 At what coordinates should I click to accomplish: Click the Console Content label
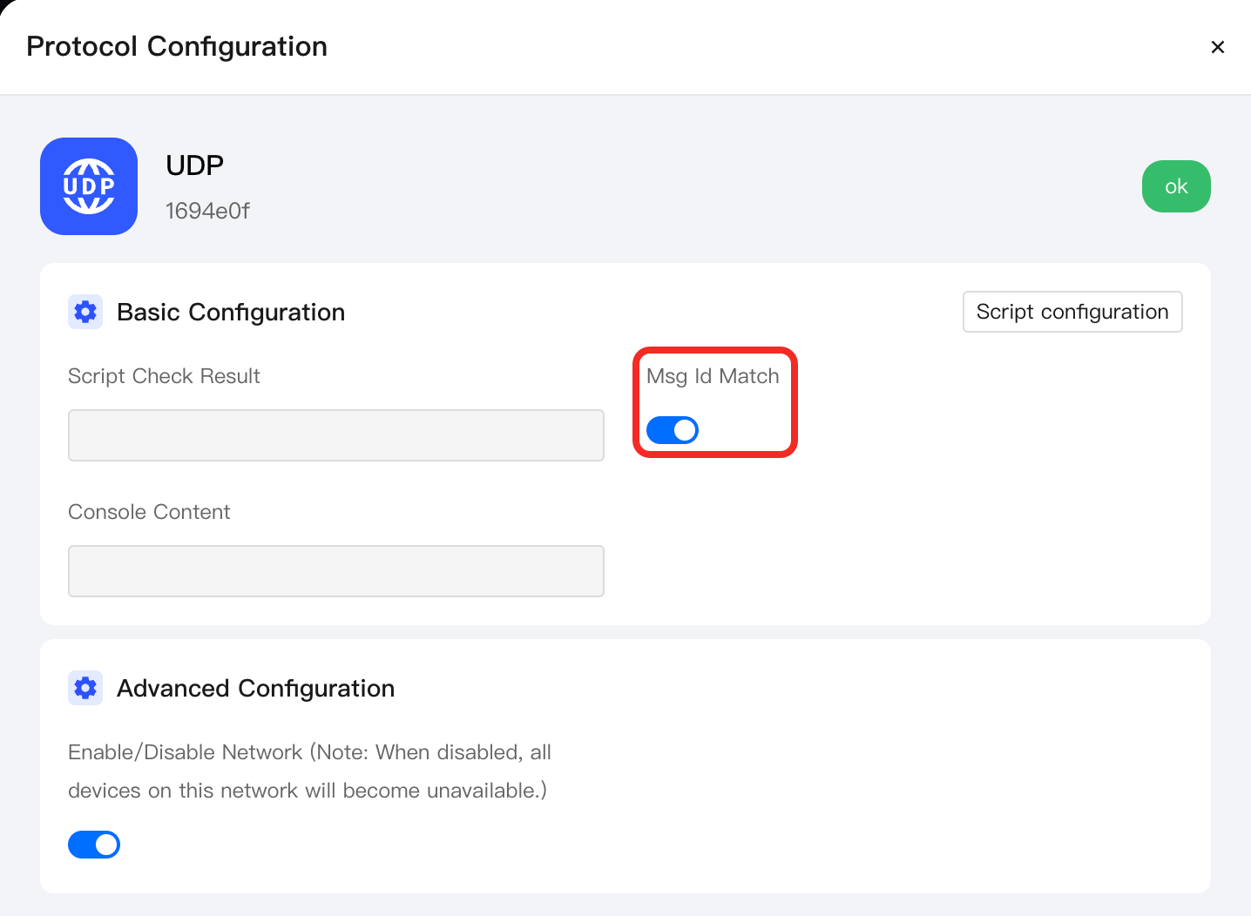149,512
